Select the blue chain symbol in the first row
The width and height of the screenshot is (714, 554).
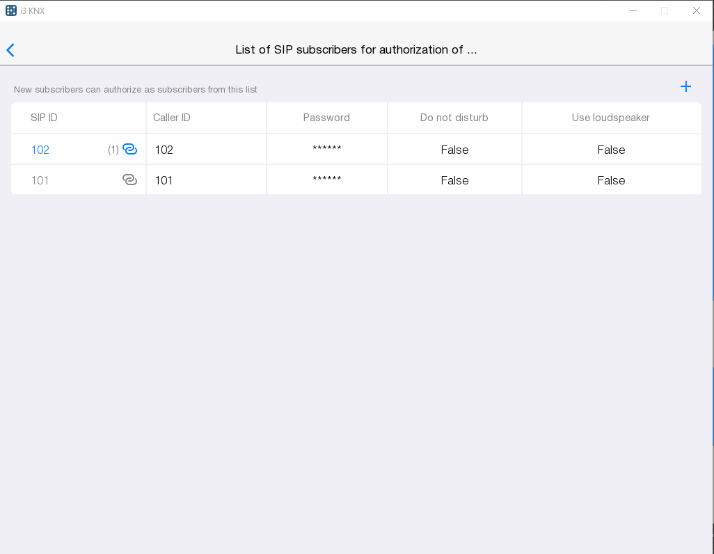[x=130, y=149]
